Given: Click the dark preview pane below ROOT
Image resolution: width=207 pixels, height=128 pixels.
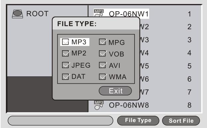Looking at the screenshot, I should click(x=30, y=94).
